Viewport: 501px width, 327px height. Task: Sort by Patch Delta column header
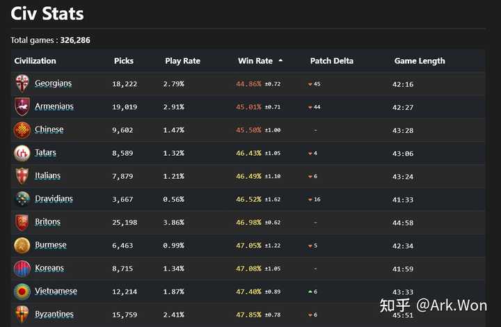[331, 61]
